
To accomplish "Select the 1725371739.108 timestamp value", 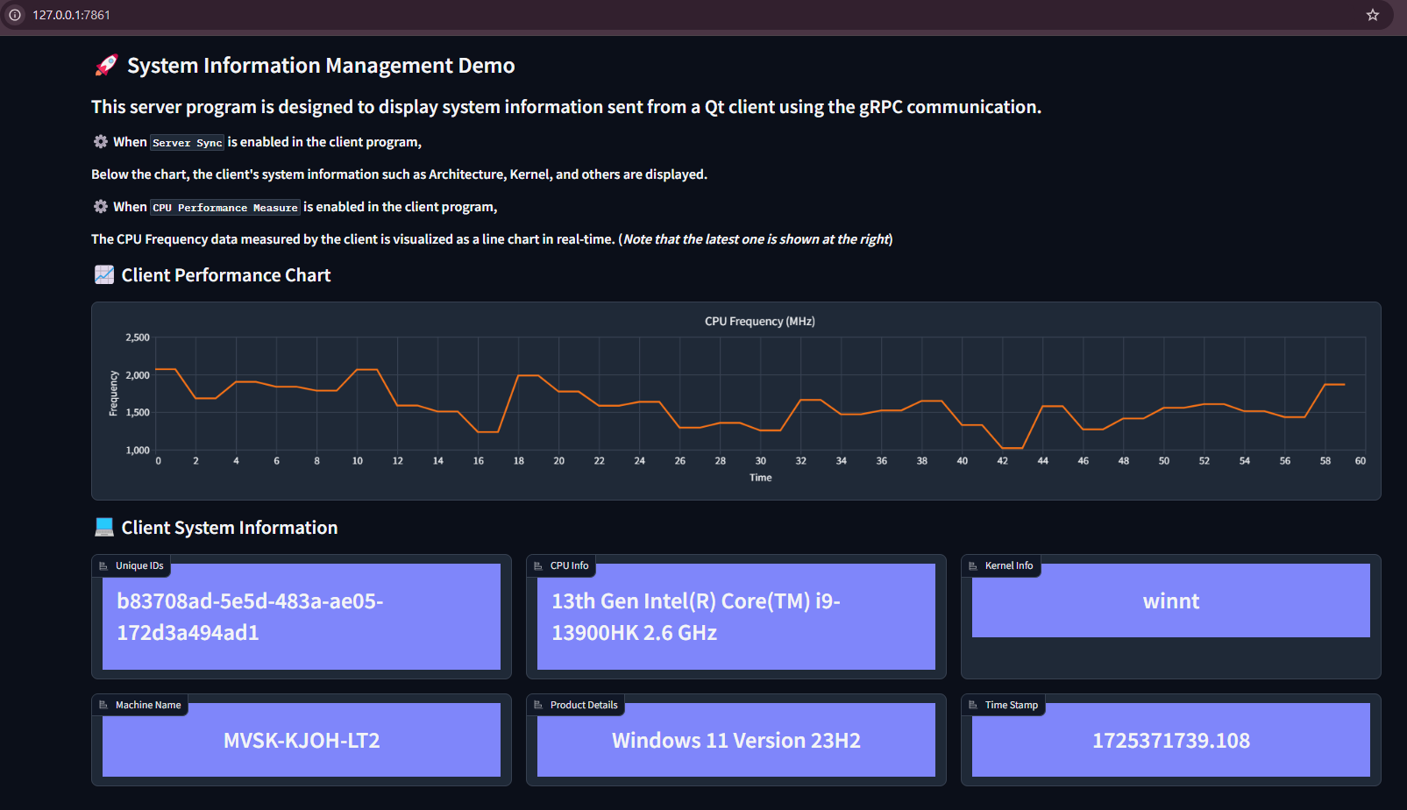I will pyautogui.click(x=1170, y=739).
